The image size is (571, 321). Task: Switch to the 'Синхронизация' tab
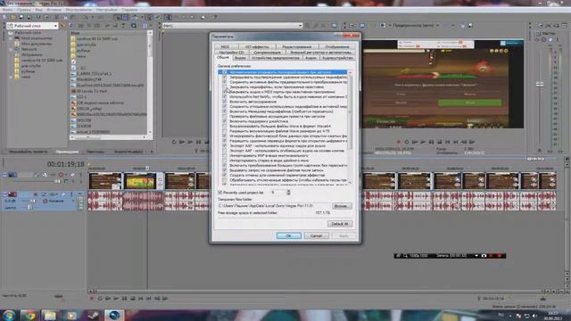coord(267,53)
